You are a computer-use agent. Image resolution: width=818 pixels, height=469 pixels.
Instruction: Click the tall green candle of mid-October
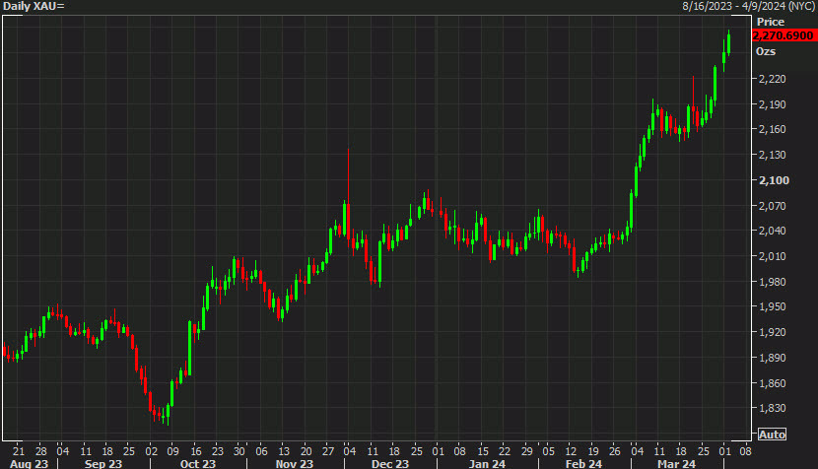(x=190, y=348)
